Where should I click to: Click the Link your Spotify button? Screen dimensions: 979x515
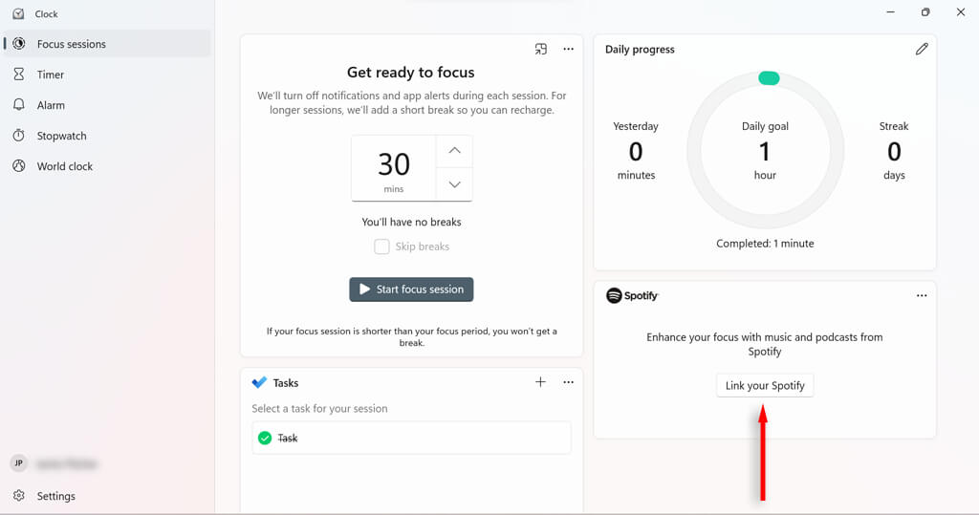(765, 386)
